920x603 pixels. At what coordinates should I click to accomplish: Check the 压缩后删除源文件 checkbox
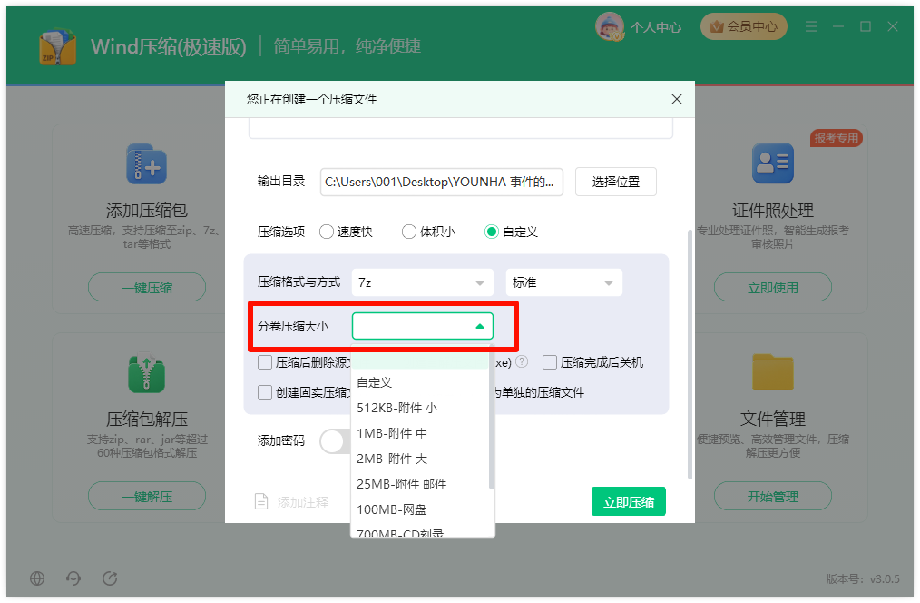(265, 362)
